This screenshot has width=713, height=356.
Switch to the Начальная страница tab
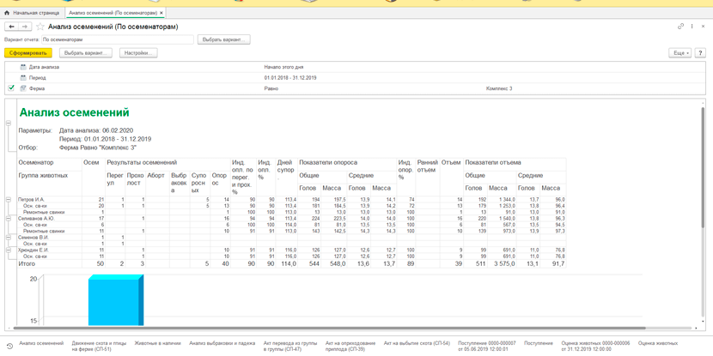pos(33,12)
